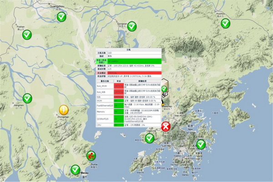273x182 pixels.
Task: Select the Jiangmen green check marker
Action: (27, 97)
